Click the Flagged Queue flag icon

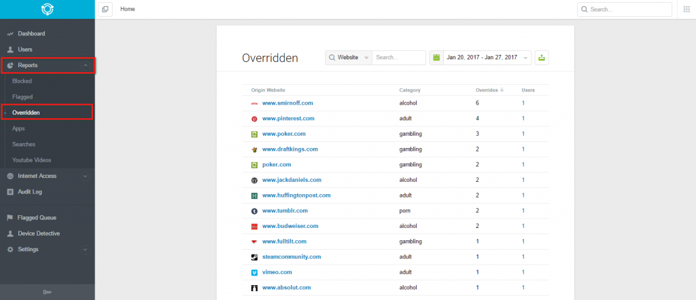point(10,218)
